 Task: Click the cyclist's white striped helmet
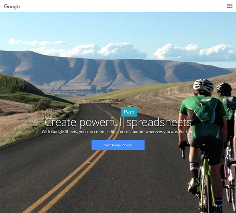[203, 85]
